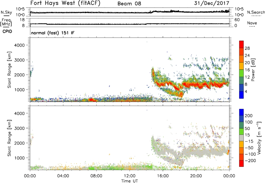The width and height of the screenshot is (265, 183).
Task: Pick the green 15–50 Velocity colorbar segment
Action: (241, 131)
